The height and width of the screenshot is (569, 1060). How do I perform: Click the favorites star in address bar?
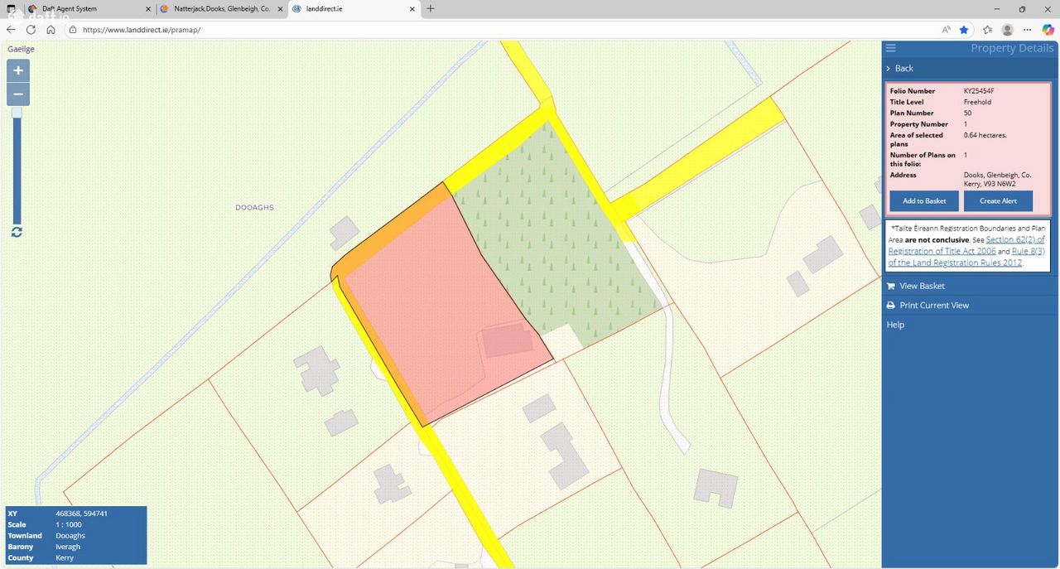coord(964,30)
